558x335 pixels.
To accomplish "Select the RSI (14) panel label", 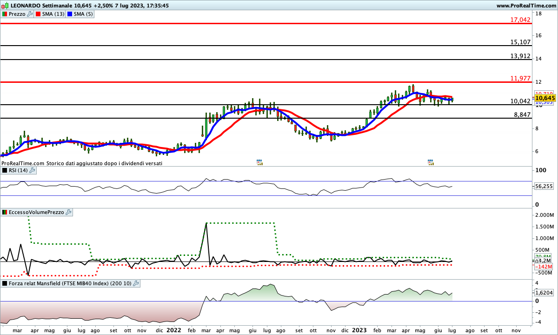I will point(19,170).
